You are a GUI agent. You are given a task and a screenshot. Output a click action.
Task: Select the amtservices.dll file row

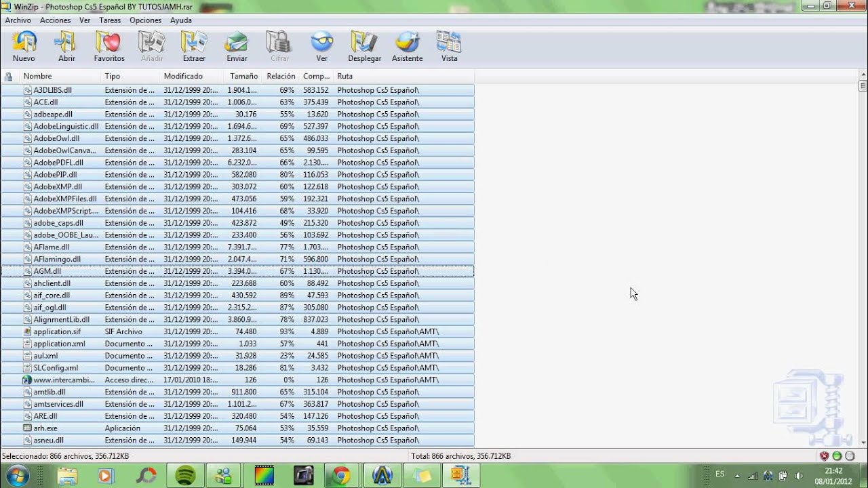(237, 404)
